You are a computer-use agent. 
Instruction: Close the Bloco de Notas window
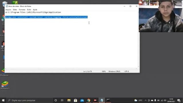click(x=137, y=6)
